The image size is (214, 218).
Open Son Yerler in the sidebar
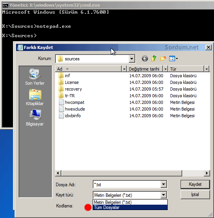[x=35, y=77]
